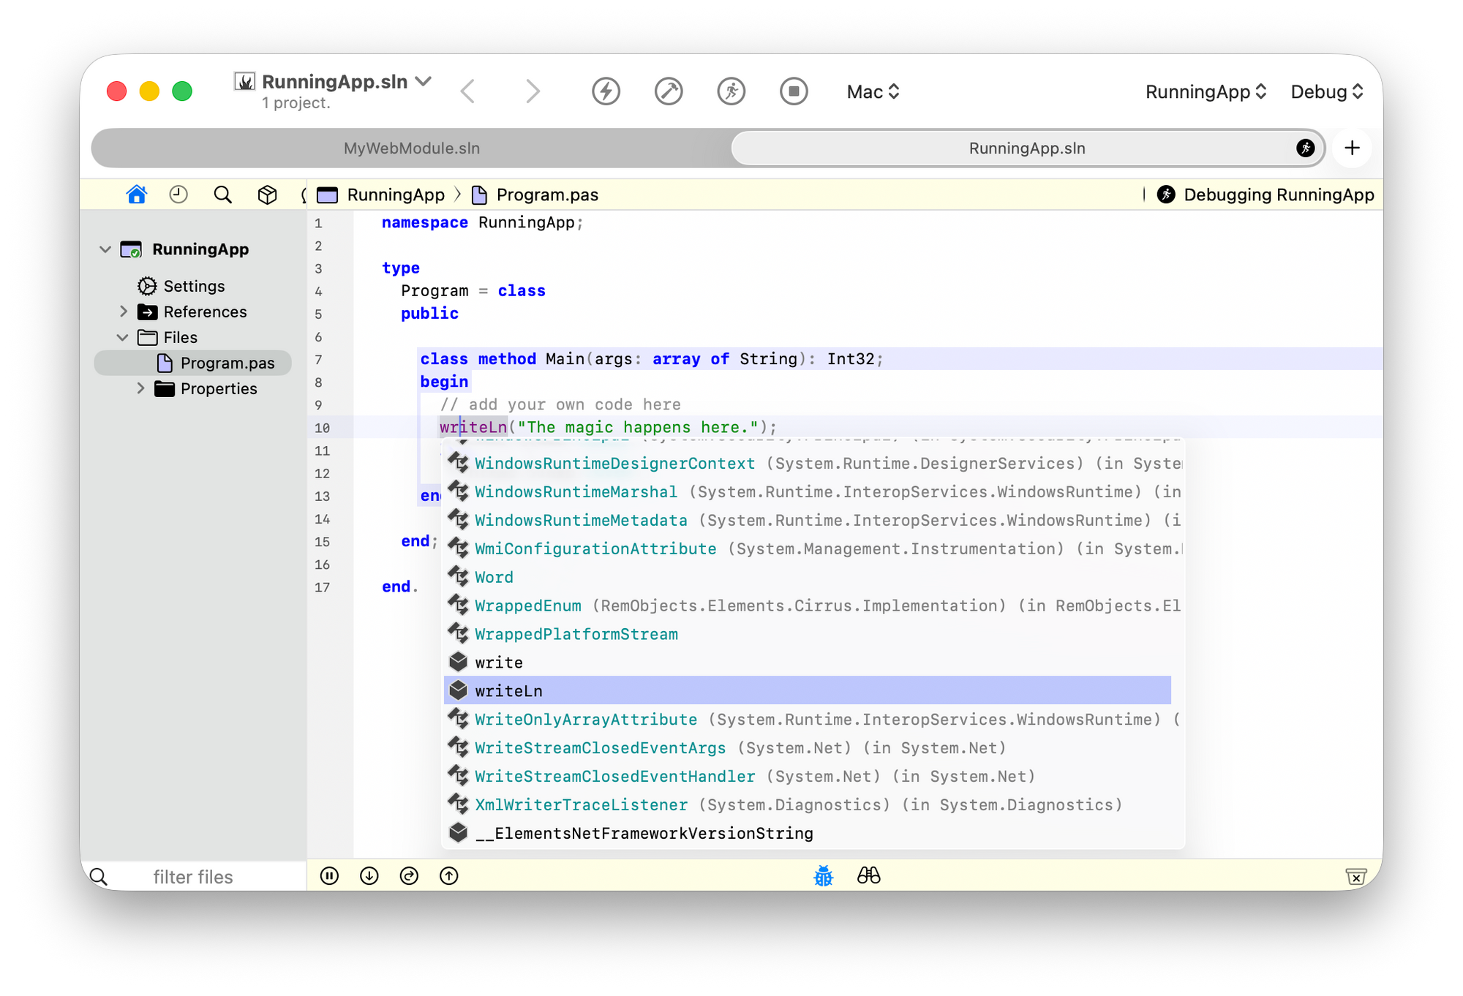The width and height of the screenshot is (1463, 996).
Task: Click the box types icon in jump bar
Action: coord(267,195)
